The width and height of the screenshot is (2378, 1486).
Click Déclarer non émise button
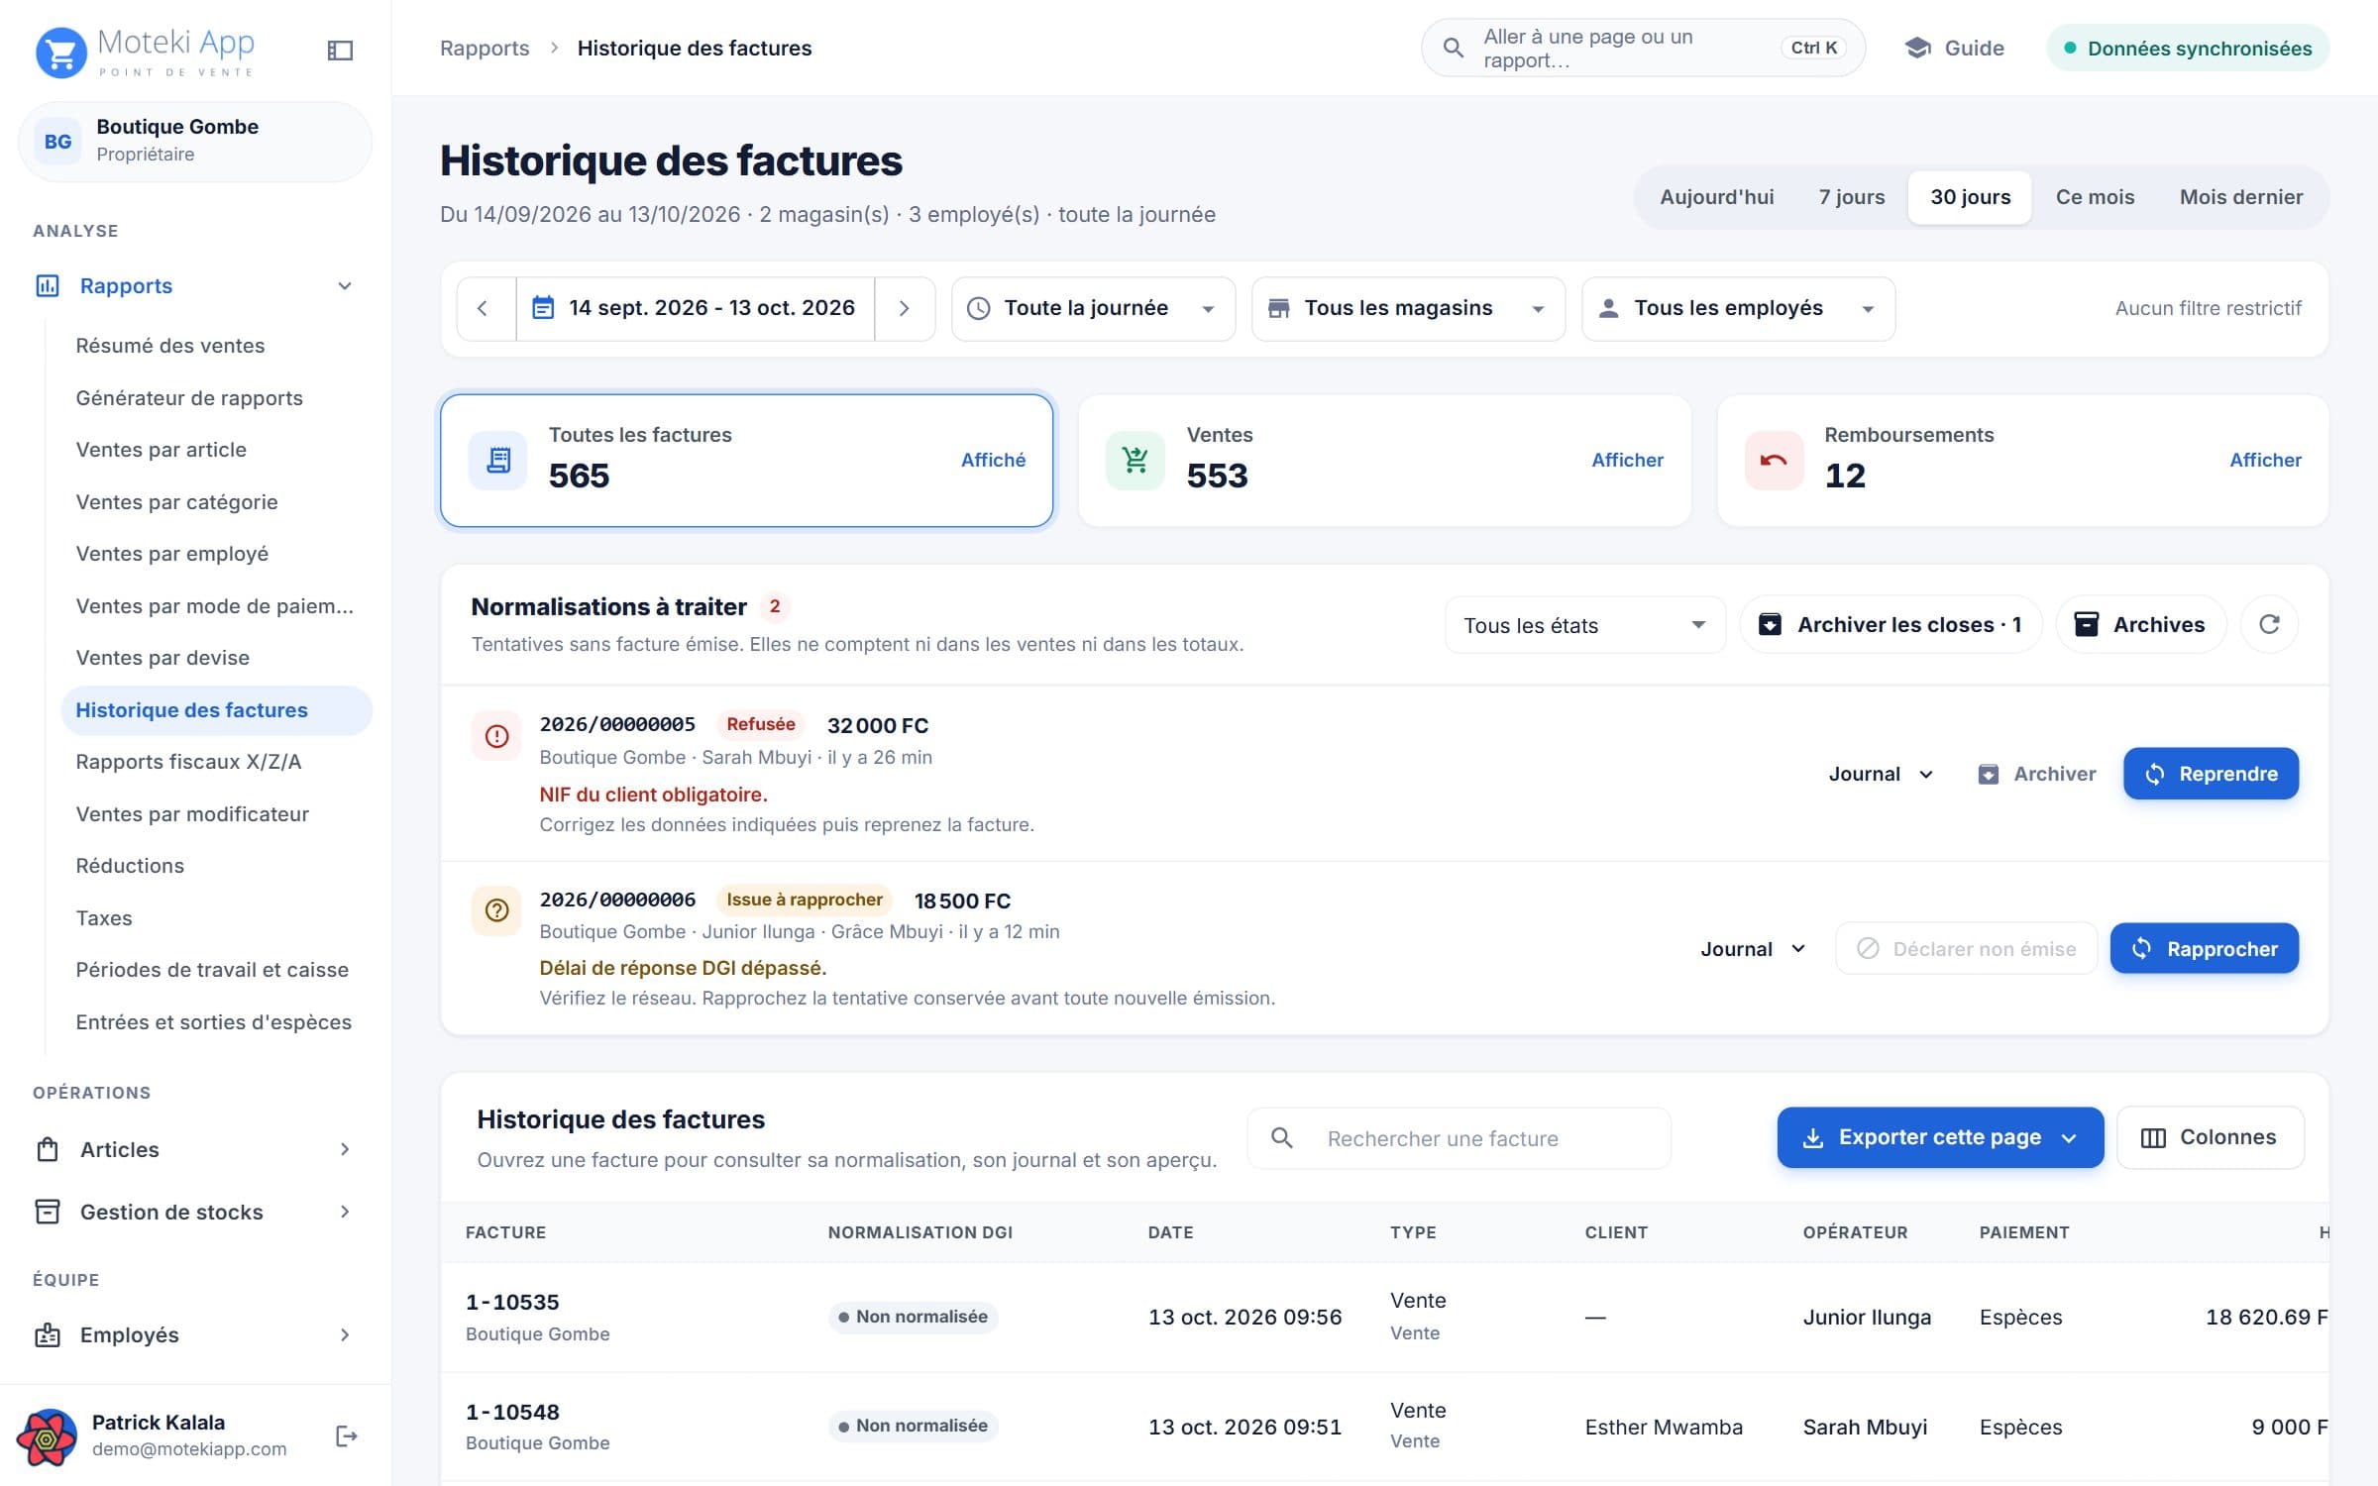click(x=1966, y=949)
